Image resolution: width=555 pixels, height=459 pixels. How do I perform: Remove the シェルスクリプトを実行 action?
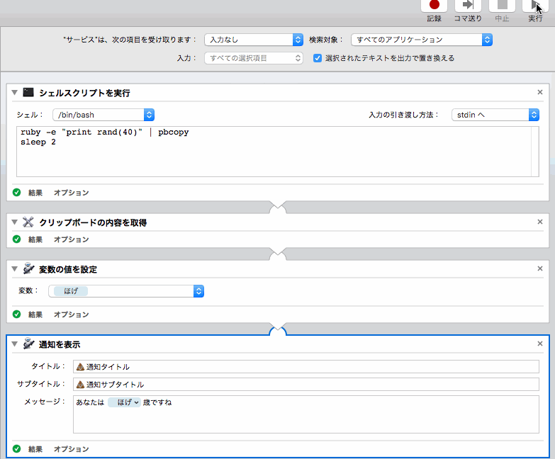(540, 92)
